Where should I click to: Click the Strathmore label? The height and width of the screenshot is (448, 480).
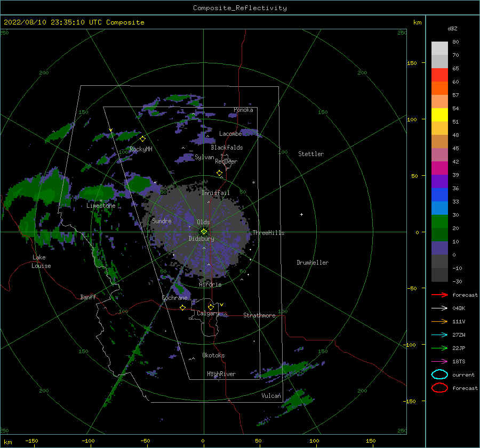pyautogui.click(x=259, y=315)
